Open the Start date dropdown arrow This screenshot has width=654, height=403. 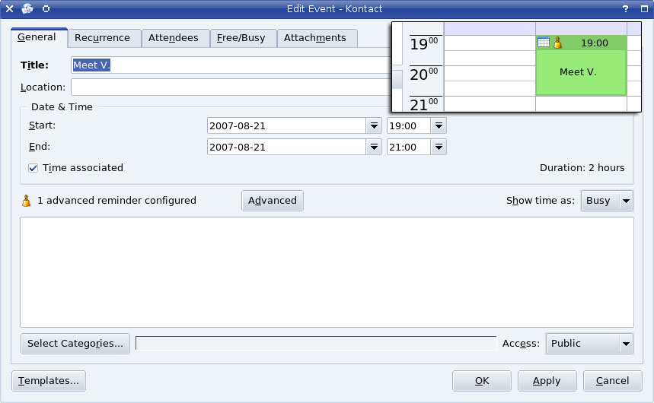tap(374, 125)
